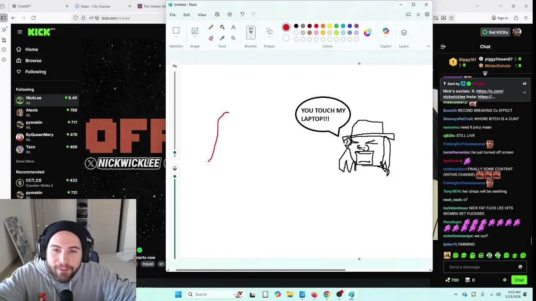The width and height of the screenshot is (536, 301).
Task: Click Sign in in Firefox toolbar
Action: coord(500,18)
